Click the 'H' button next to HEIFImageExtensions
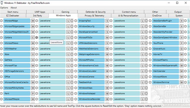 click(x=33, y=71)
